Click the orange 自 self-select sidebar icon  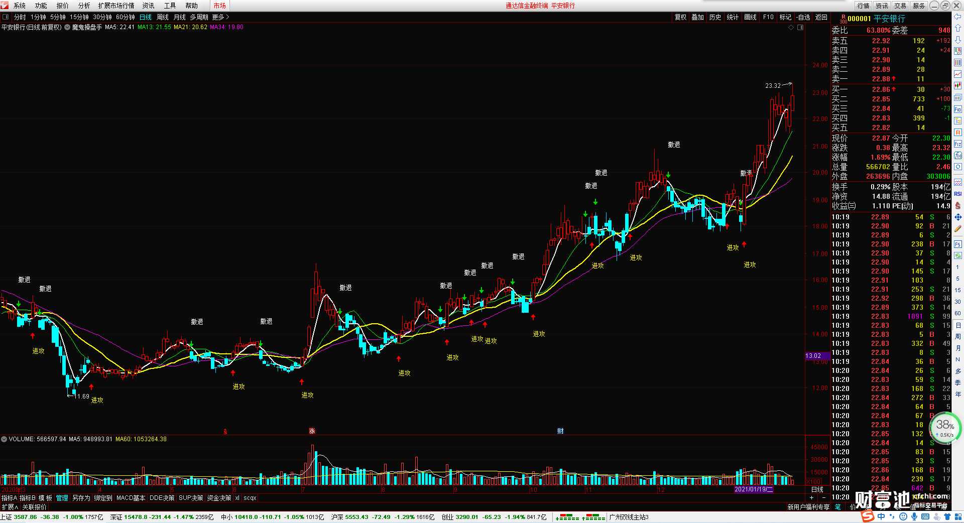[958, 132]
